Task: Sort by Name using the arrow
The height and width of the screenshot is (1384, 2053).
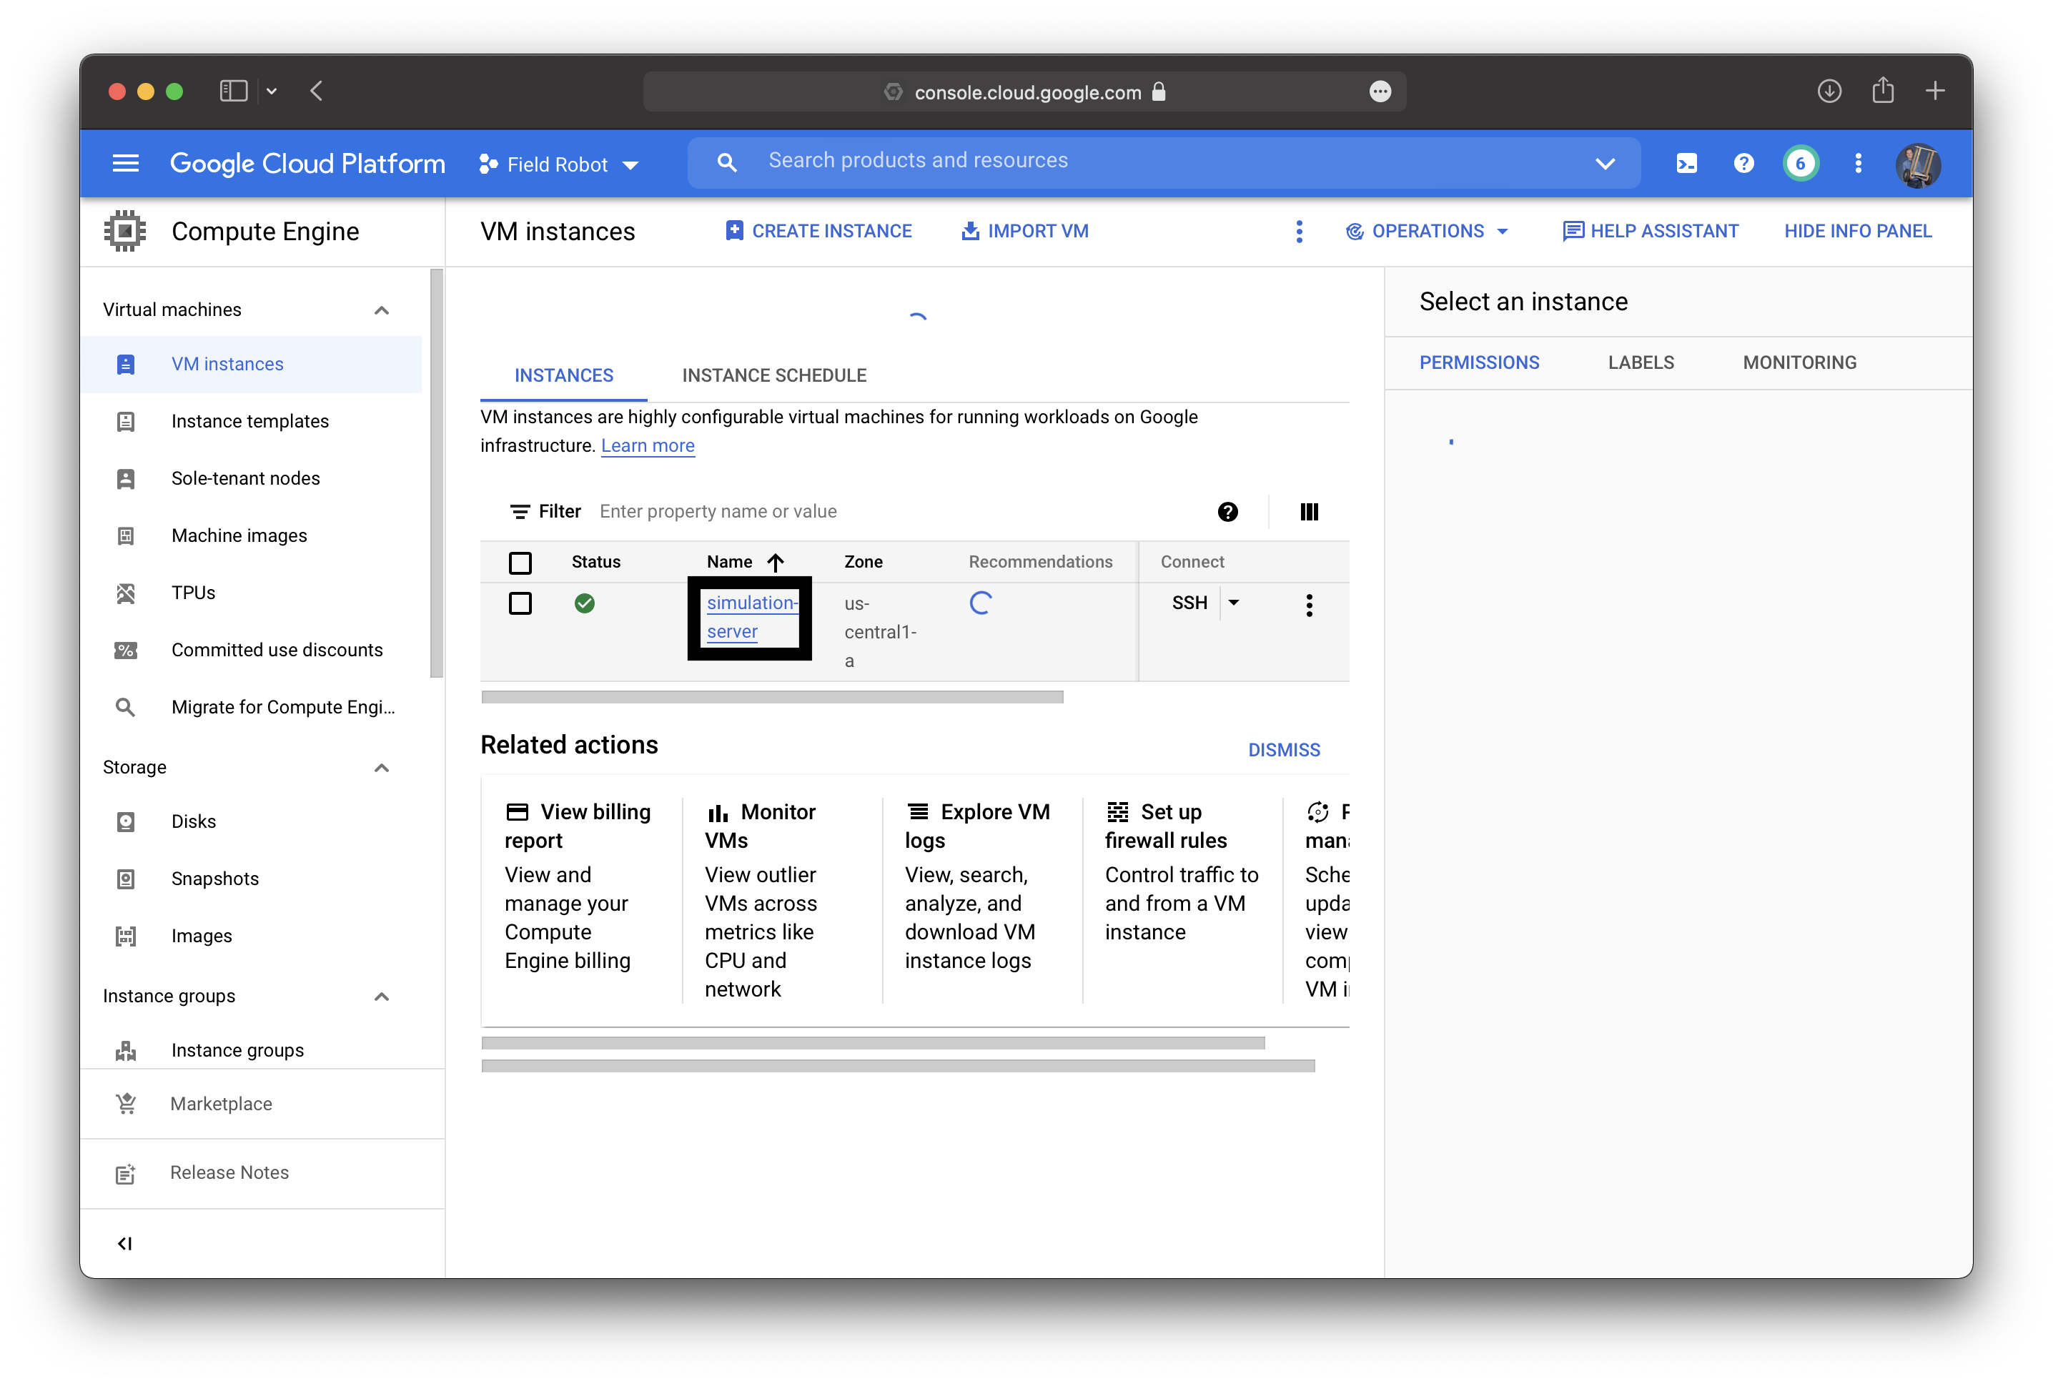Action: (776, 562)
